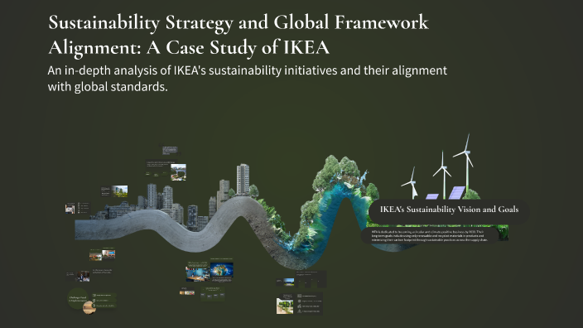Select the presentation title mentioning IKEA case study
This screenshot has height=328, width=583.
click(238, 35)
